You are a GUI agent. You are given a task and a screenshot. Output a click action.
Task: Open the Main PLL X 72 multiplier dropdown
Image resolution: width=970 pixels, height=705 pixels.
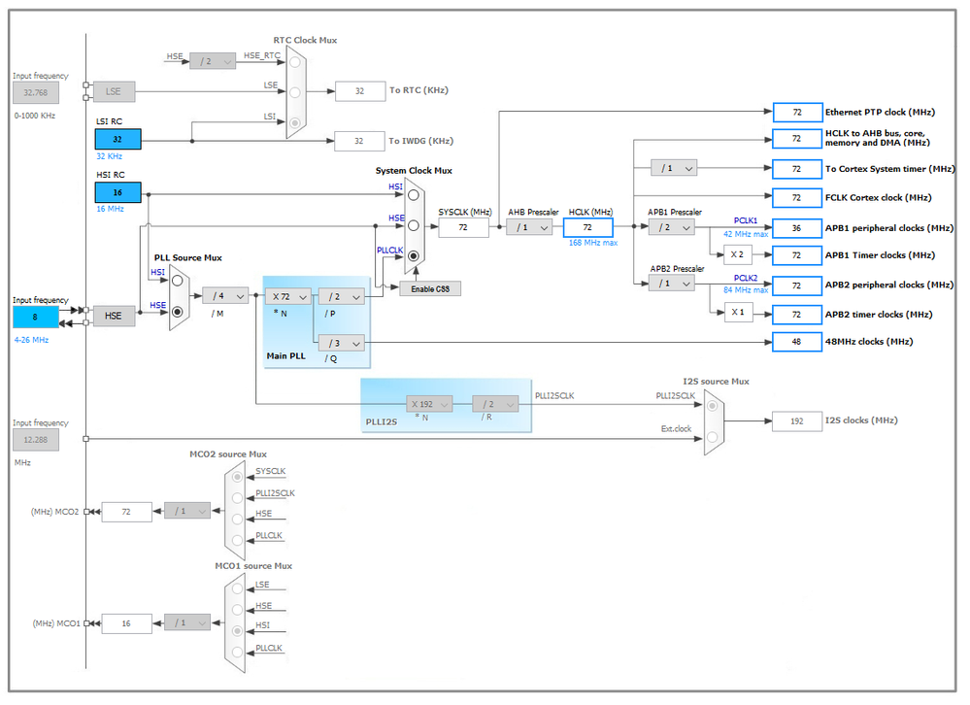tap(288, 297)
